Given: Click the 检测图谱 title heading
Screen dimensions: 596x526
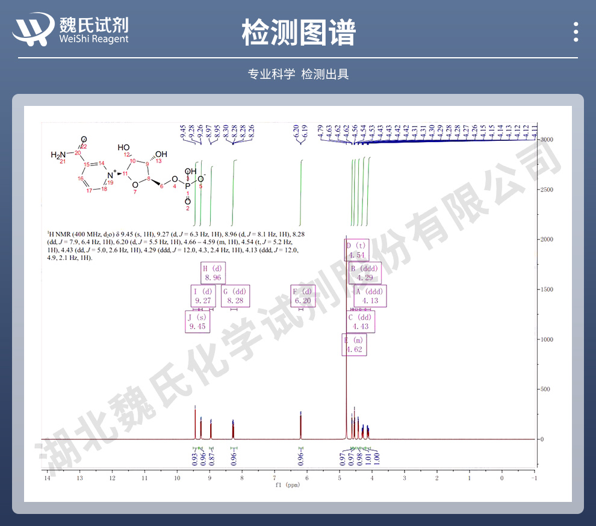Looking at the screenshot, I should click(x=298, y=32).
